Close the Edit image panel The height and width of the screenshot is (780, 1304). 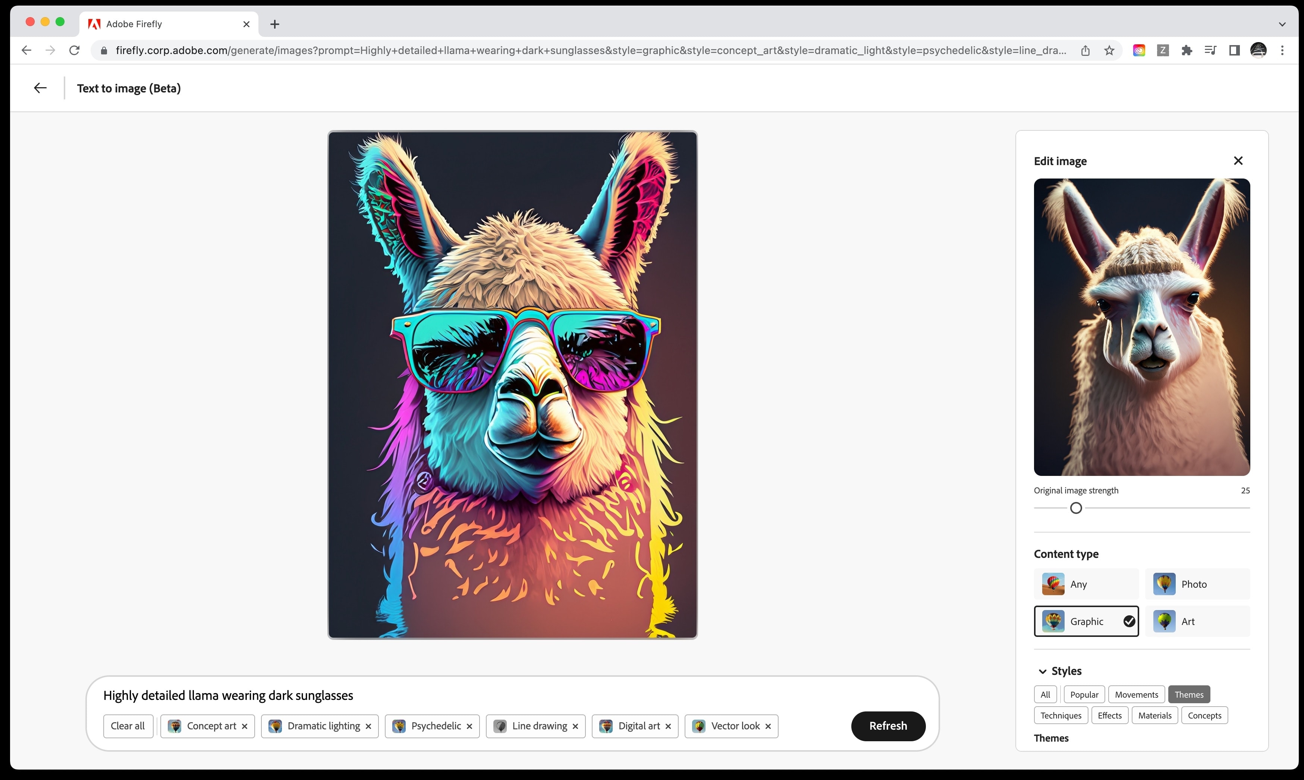coord(1238,161)
